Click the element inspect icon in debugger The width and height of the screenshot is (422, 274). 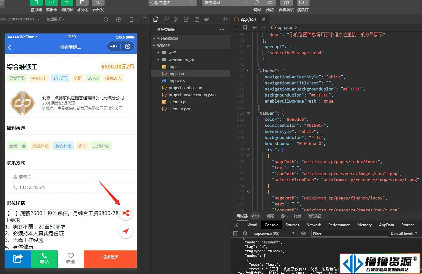click(236, 225)
